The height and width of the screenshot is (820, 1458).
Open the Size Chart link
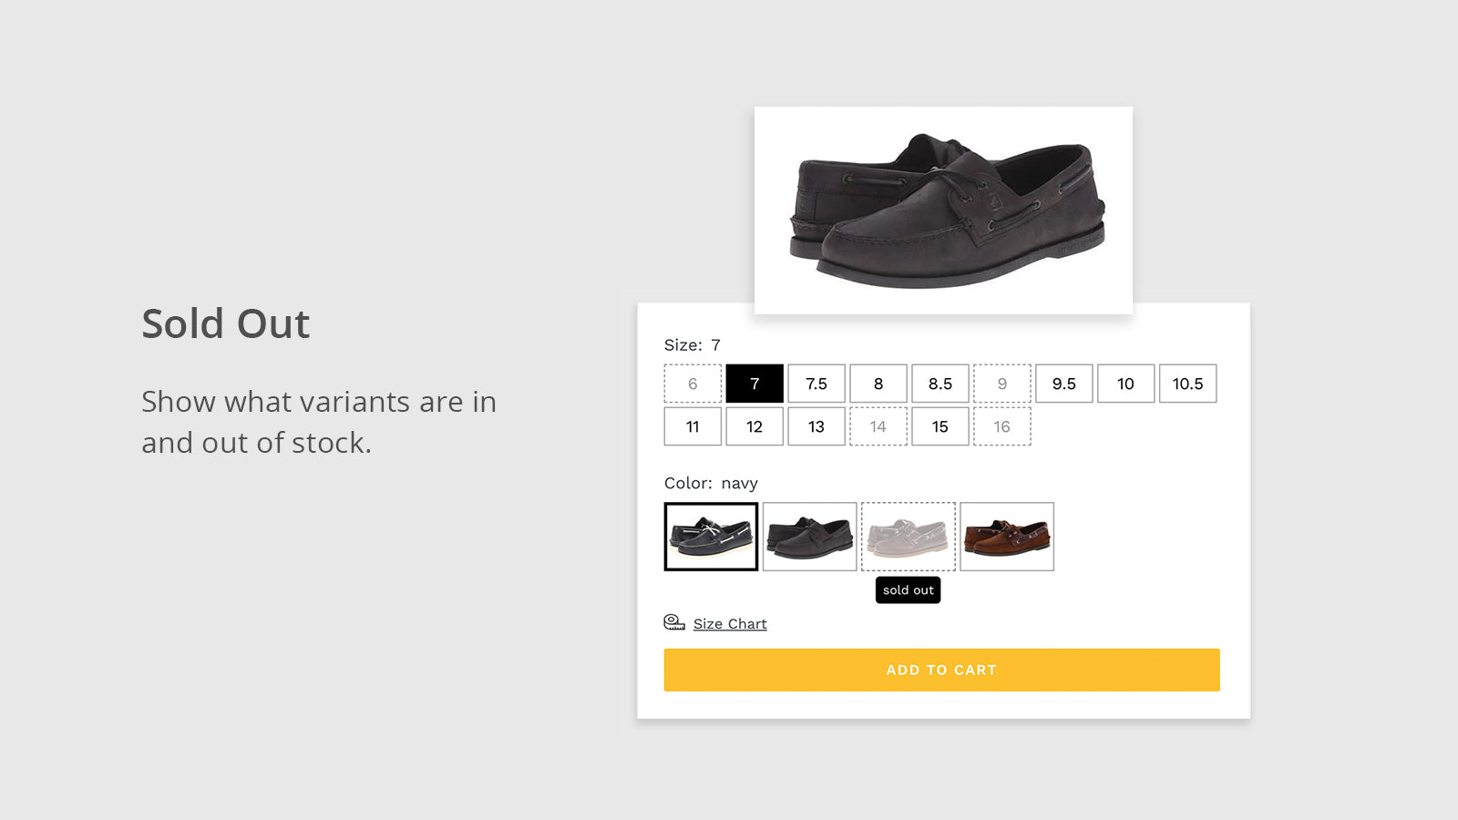pos(729,623)
